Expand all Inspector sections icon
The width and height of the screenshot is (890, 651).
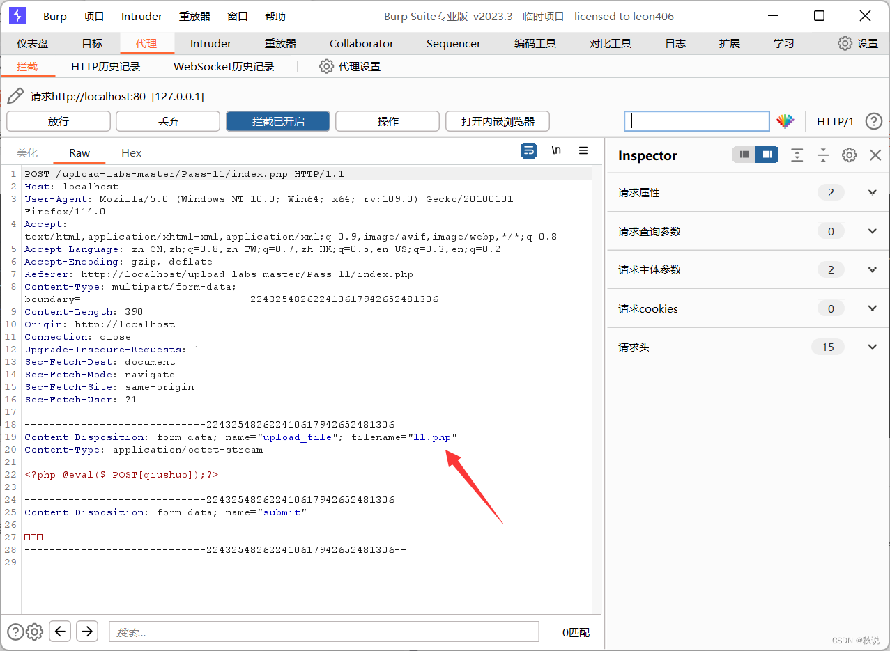click(x=797, y=155)
